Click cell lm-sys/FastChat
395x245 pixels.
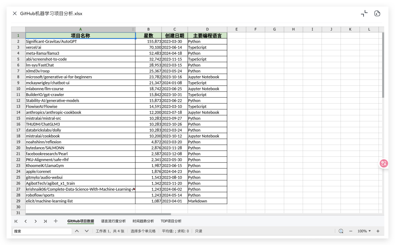coord(80,65)
